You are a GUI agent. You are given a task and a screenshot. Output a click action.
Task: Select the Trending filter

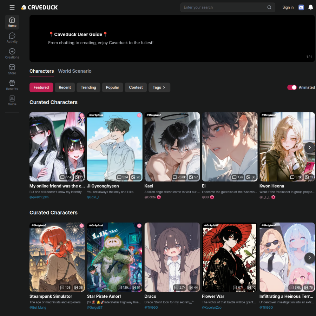(x=88, y=87)
